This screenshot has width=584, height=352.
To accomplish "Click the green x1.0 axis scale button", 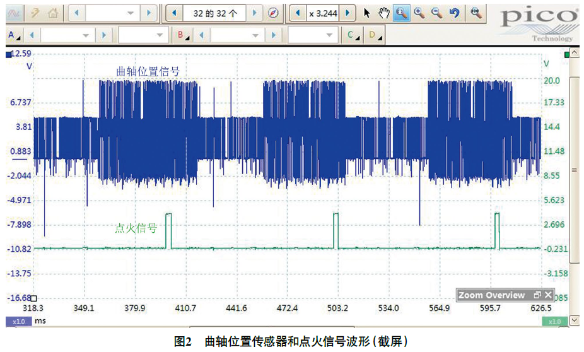I will click(554, 322).
